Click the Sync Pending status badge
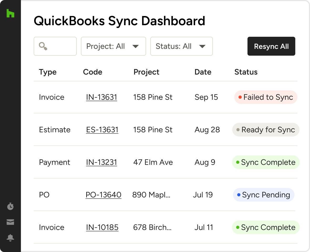Viewport: 310px width, 252px height. tap(263, 195)
